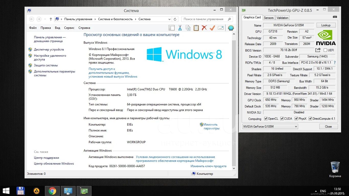This screenshot has height=196, width=349.
Task: Open the Вид menu
Action: click(x=57, y=28)
